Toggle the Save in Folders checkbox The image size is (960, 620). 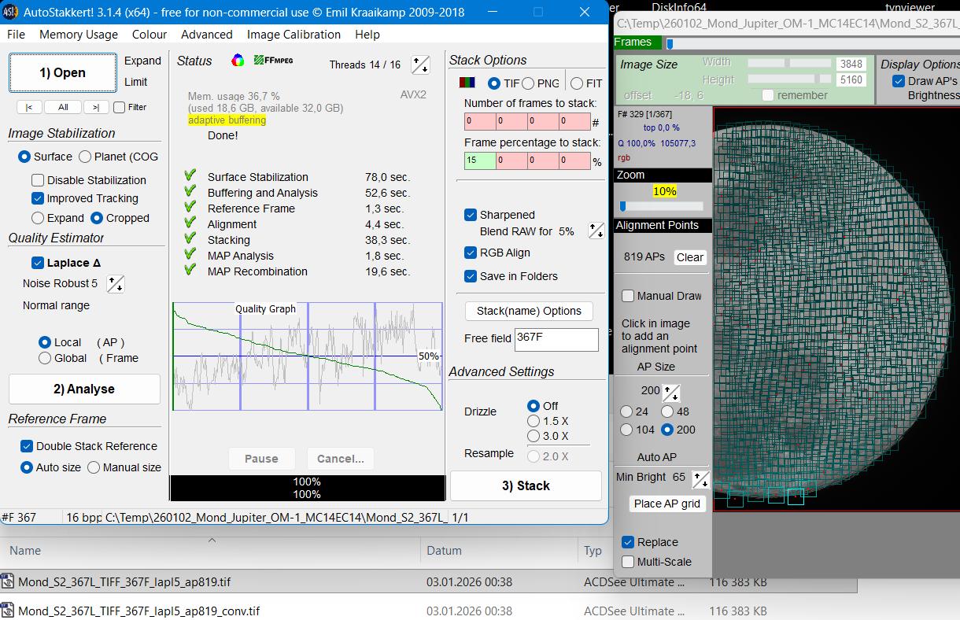click(x=471, y=276)
